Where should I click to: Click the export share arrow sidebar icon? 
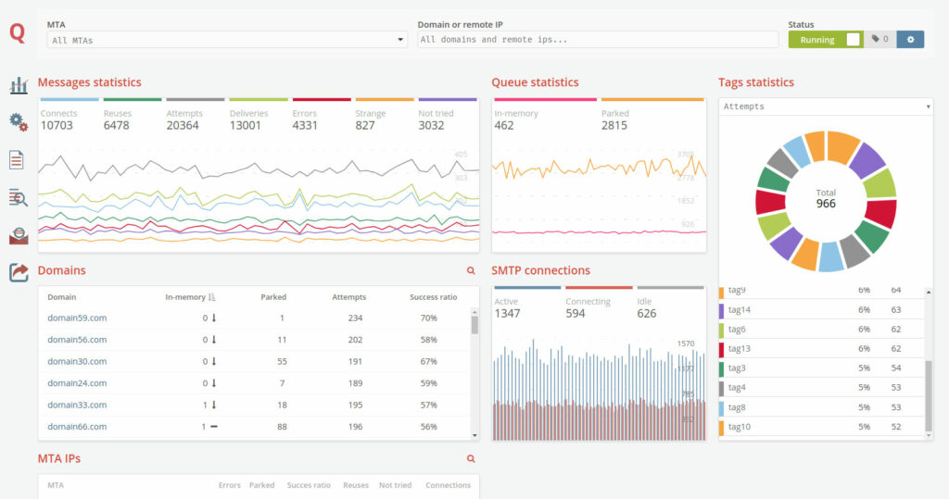pos(19,272)
